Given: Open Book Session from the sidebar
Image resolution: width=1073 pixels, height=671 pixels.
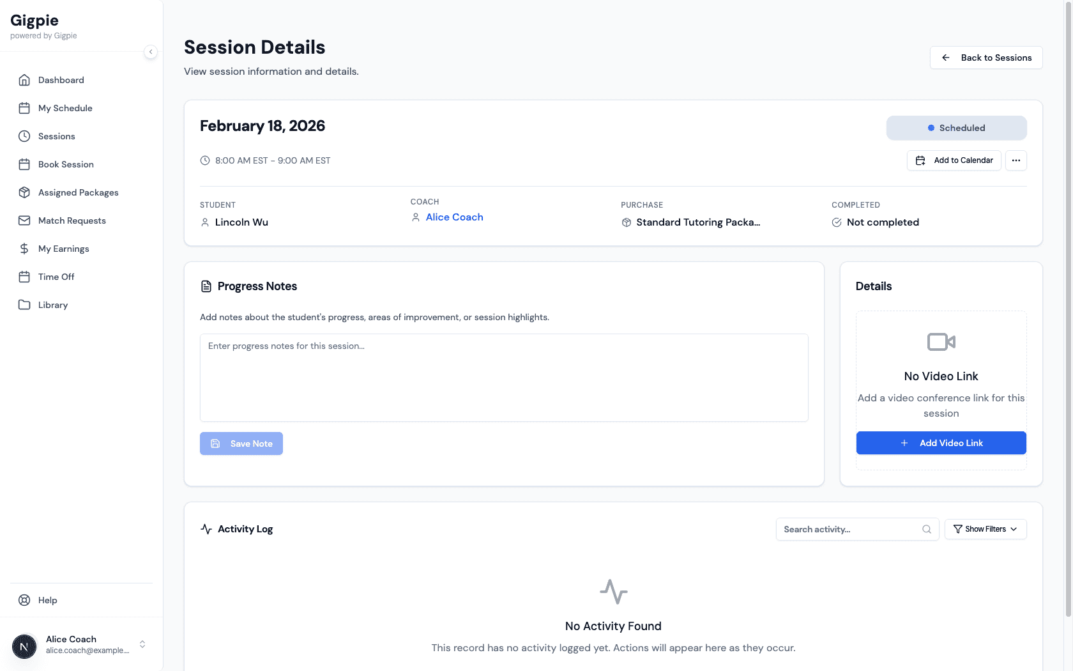Looking at the screenshot, I should (x=66, y=164).
